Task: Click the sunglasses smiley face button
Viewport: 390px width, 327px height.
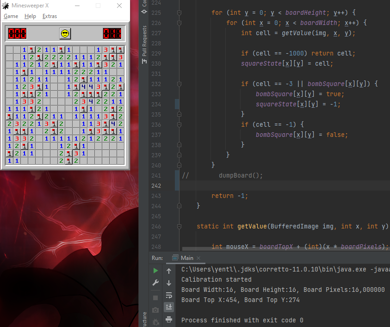Action: pyautogui.click(x=65, y=34)
